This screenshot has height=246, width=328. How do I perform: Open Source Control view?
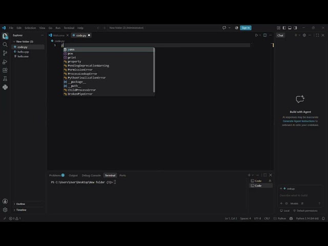pos(5,53)
